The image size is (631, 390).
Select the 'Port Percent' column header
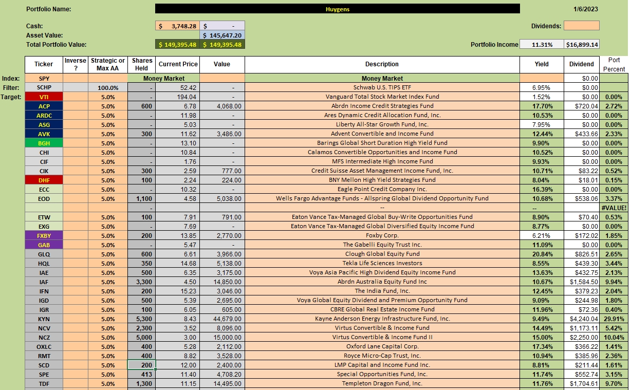point(614,64)
